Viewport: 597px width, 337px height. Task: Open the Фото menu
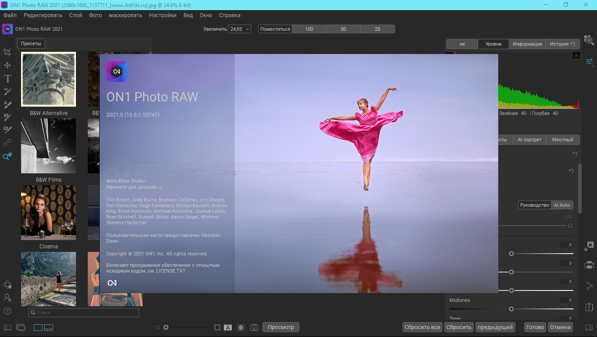[x=95, y=15]
